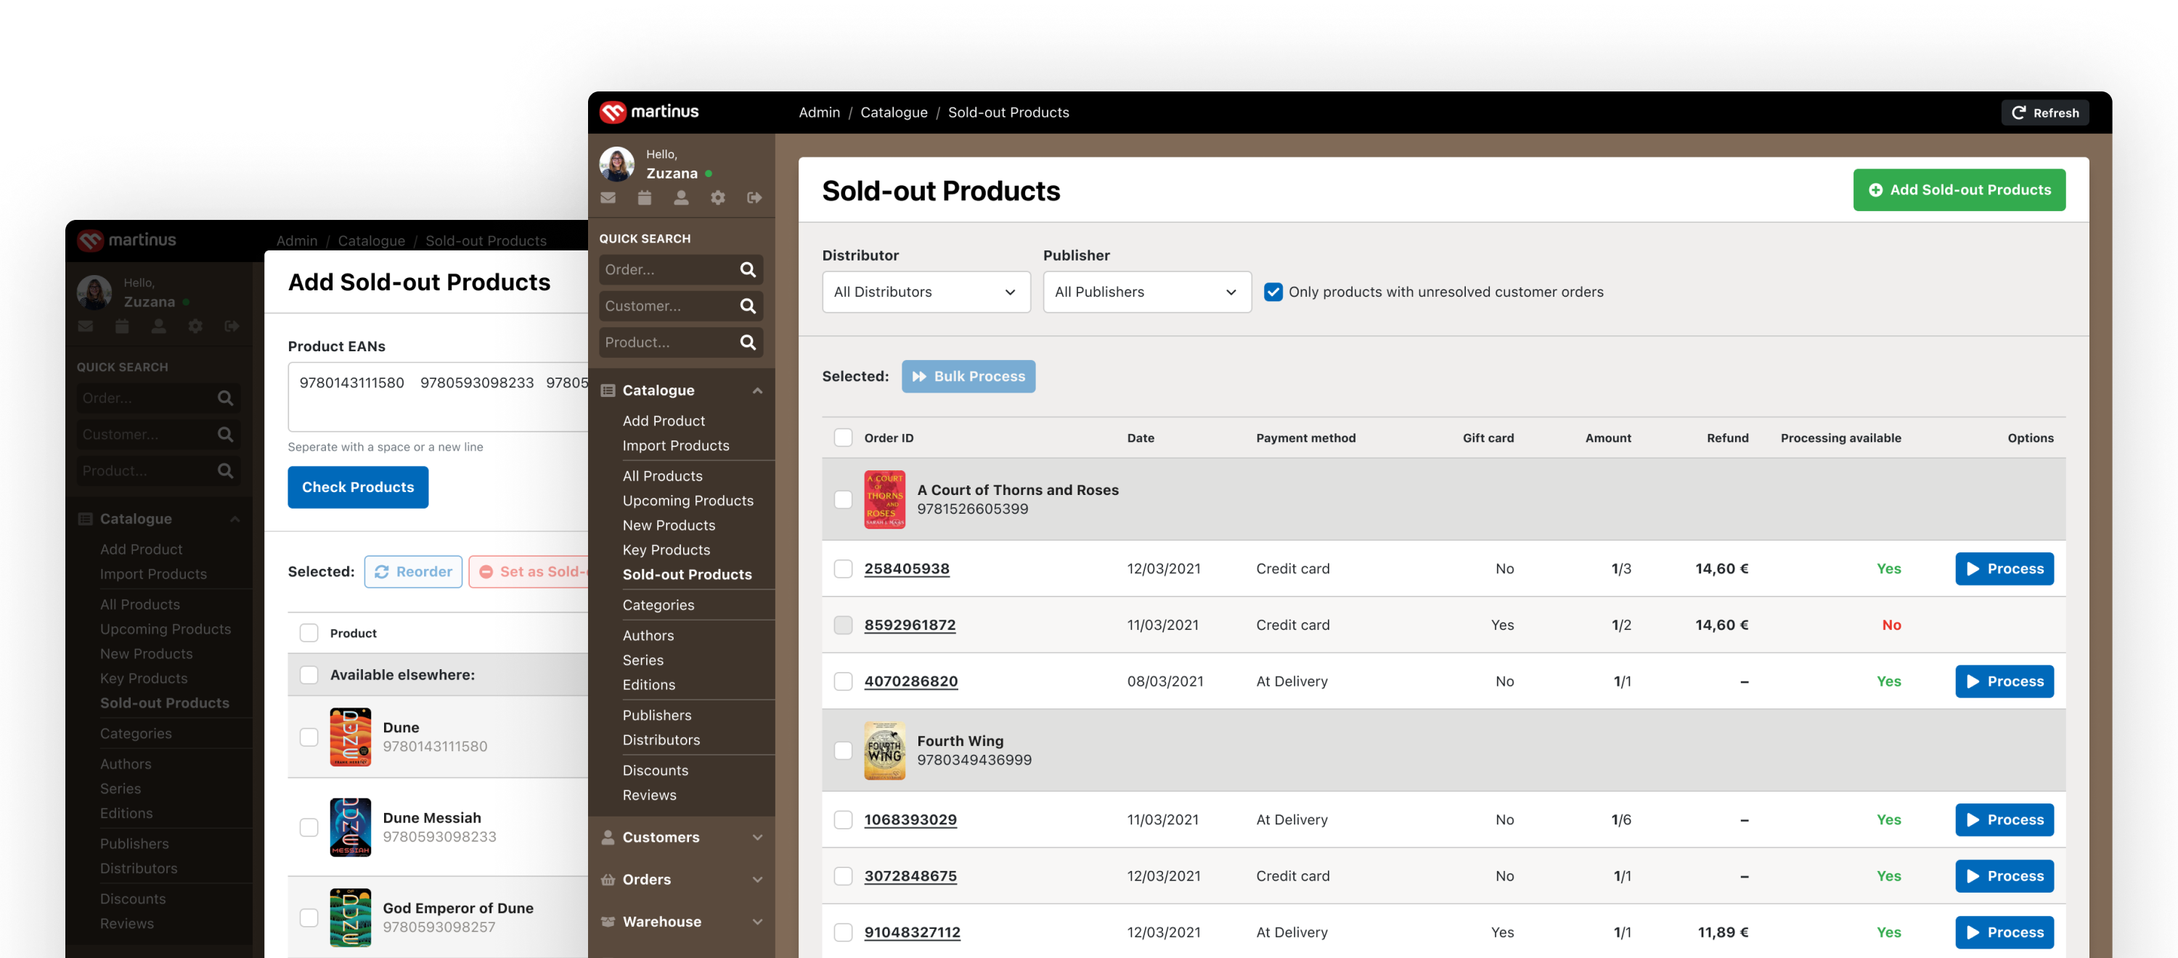Open Publishers in front sidebar
This screenshot has width=2178, height=958.
point(657,716)
